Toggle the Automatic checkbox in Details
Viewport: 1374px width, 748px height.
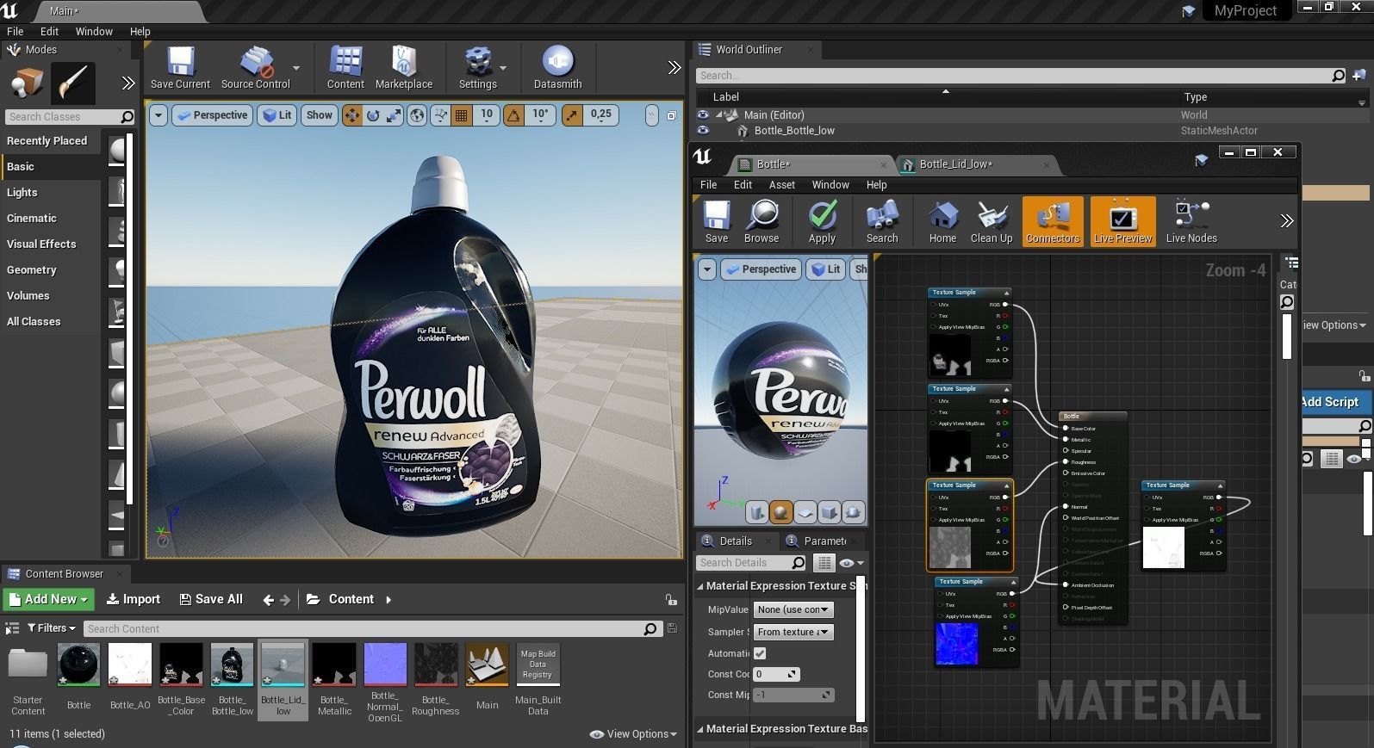coord(760,653)
